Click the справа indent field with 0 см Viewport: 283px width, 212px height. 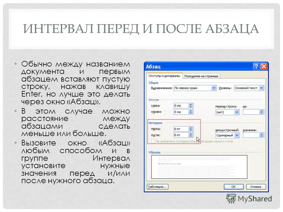coord(181,112)
